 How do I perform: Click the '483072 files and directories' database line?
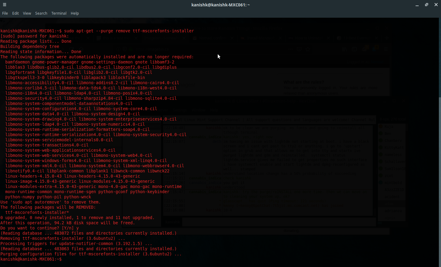pos(89,233)
